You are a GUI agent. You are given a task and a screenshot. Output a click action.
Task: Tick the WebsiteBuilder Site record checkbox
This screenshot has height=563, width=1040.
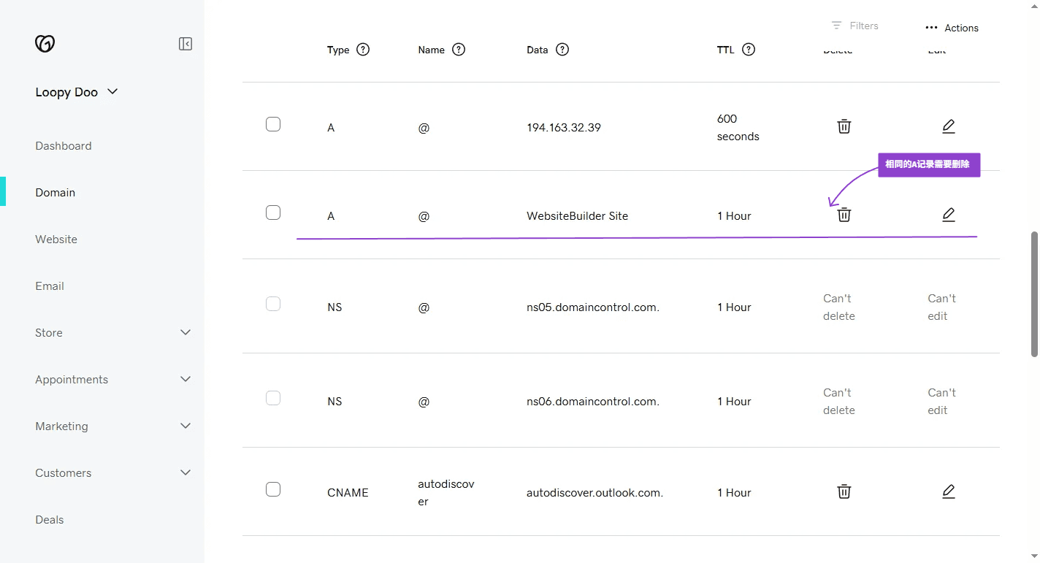coord(273,212)
